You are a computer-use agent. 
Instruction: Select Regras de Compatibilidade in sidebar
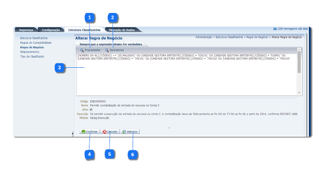(36, 43)
